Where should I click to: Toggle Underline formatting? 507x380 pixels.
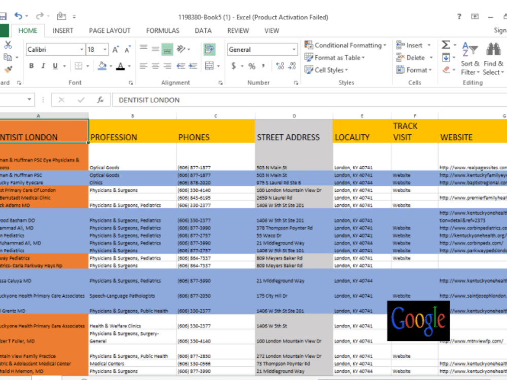click(55, 66)
